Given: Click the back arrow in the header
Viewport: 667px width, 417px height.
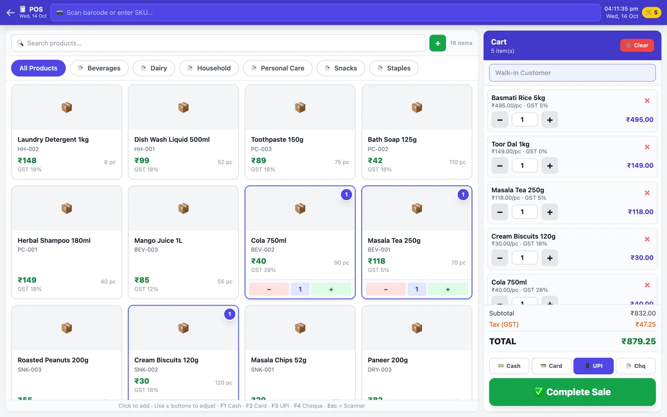Looking at the screenshot, I should pos(10,13).
